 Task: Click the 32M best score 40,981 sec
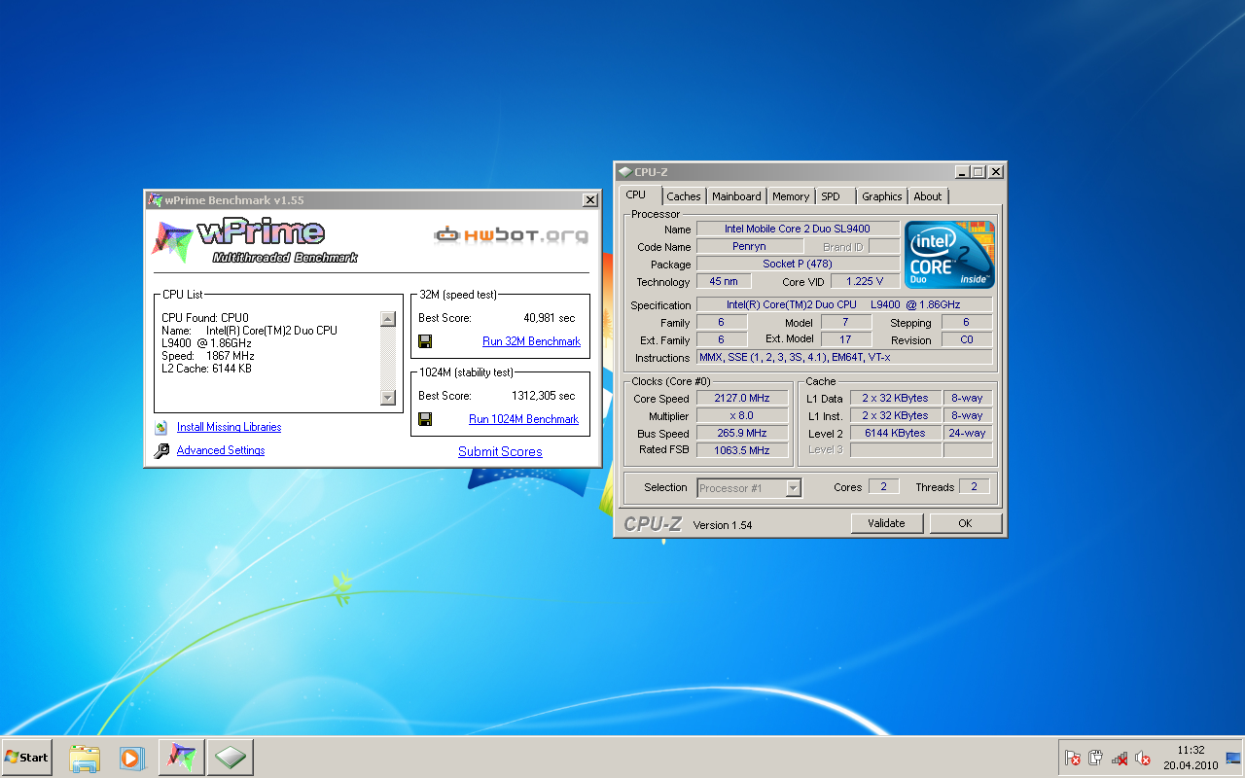[550, 318]
